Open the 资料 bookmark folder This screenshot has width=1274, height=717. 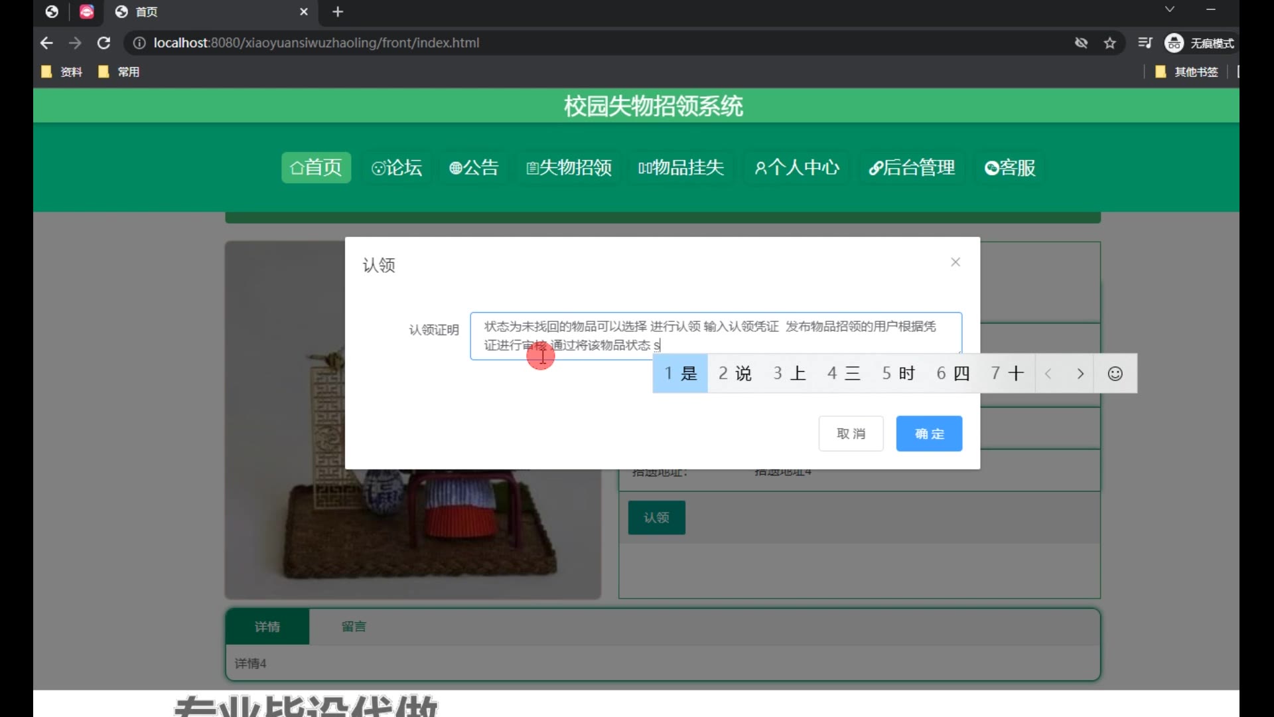pyautogui.click(x=62, y=72)
